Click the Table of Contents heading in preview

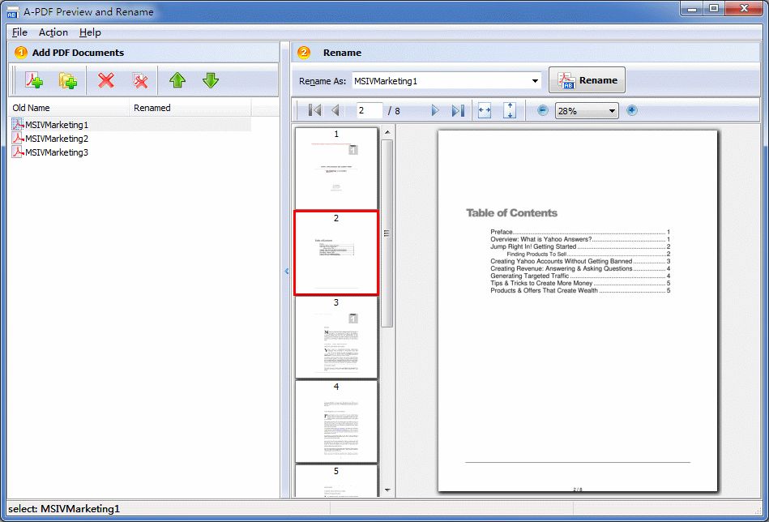pos(511,213)
